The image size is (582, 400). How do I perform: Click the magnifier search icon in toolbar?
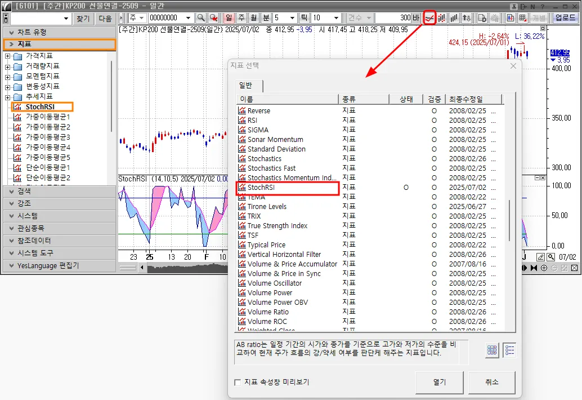point(201,18)
